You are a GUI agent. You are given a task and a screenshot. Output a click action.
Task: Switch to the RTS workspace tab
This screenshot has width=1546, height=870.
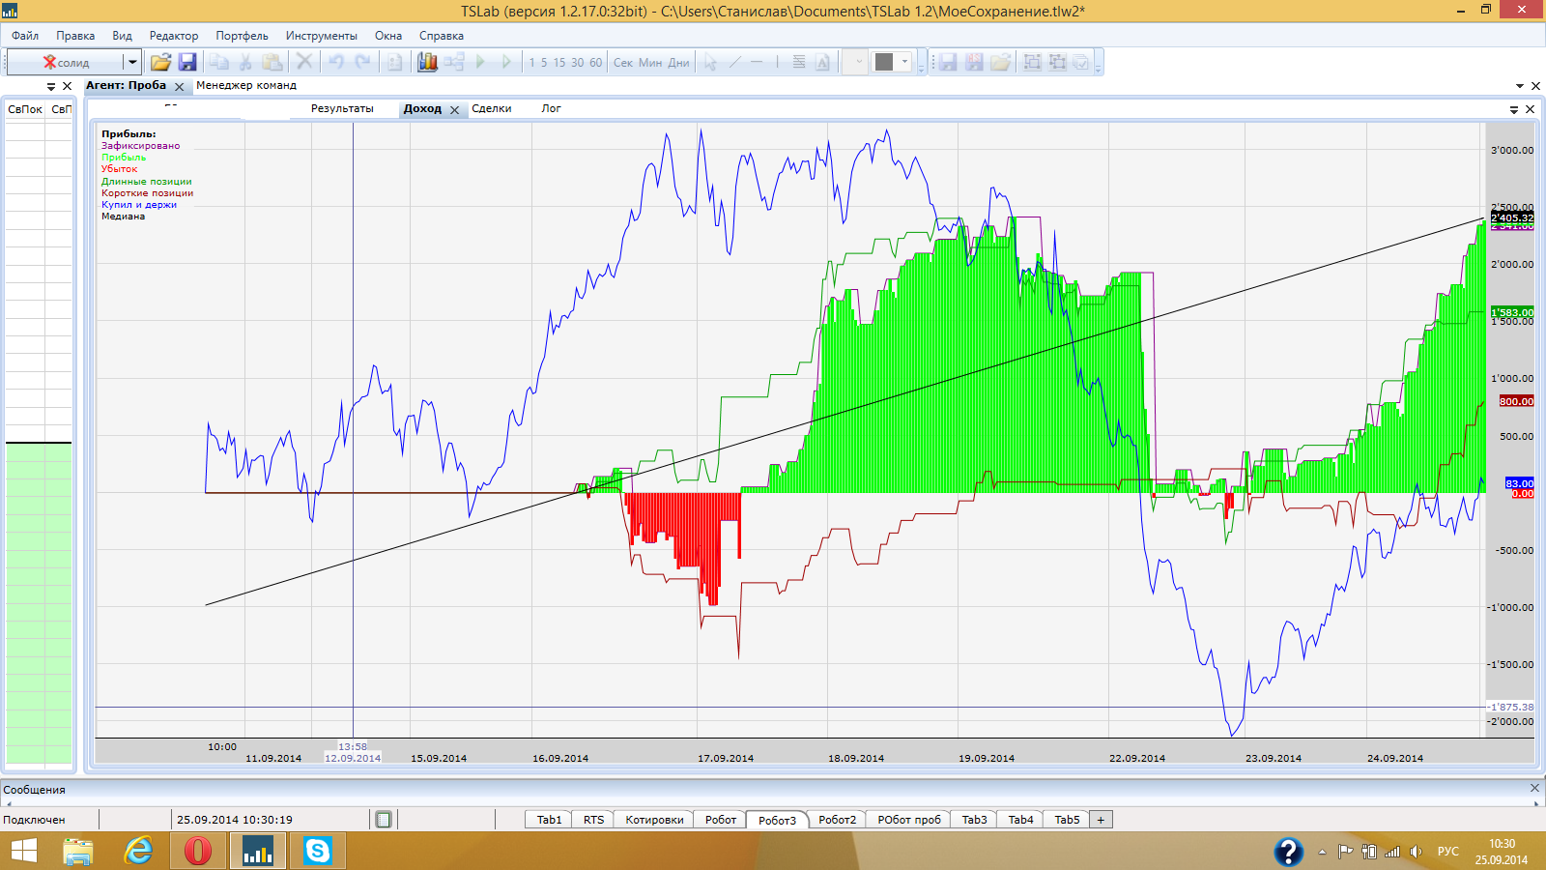pos(593,820)
